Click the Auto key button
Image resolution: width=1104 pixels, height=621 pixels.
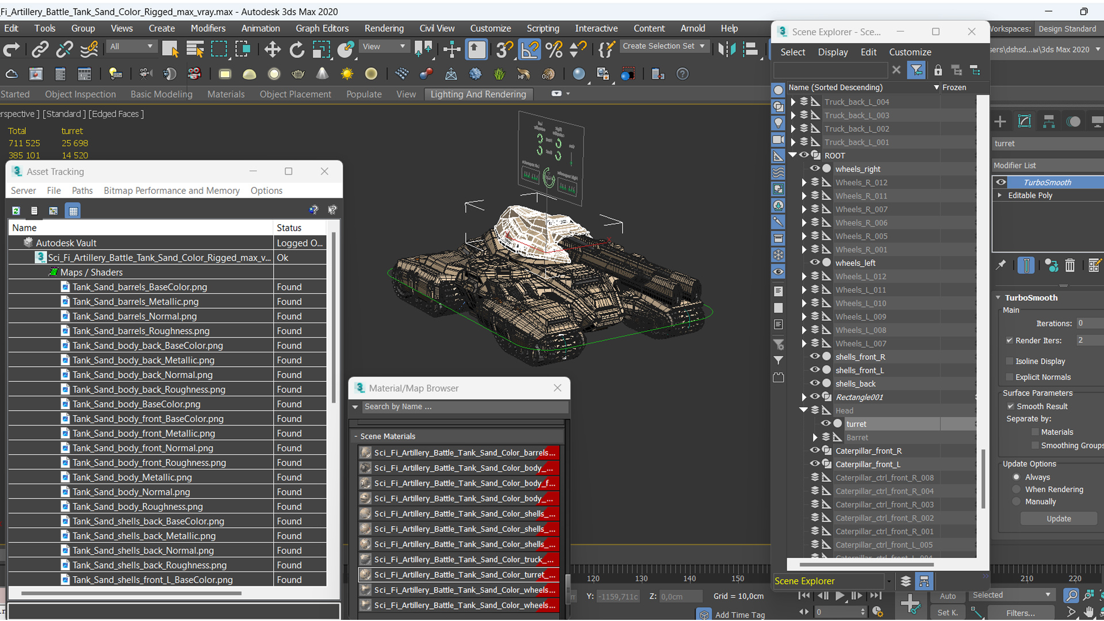pyautogui.click(x=948, y=596)
